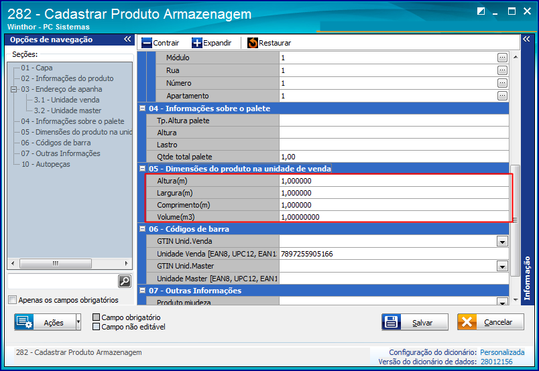Click the magnifier search icon button
This screenshot has height=371, width=539.
125,281
